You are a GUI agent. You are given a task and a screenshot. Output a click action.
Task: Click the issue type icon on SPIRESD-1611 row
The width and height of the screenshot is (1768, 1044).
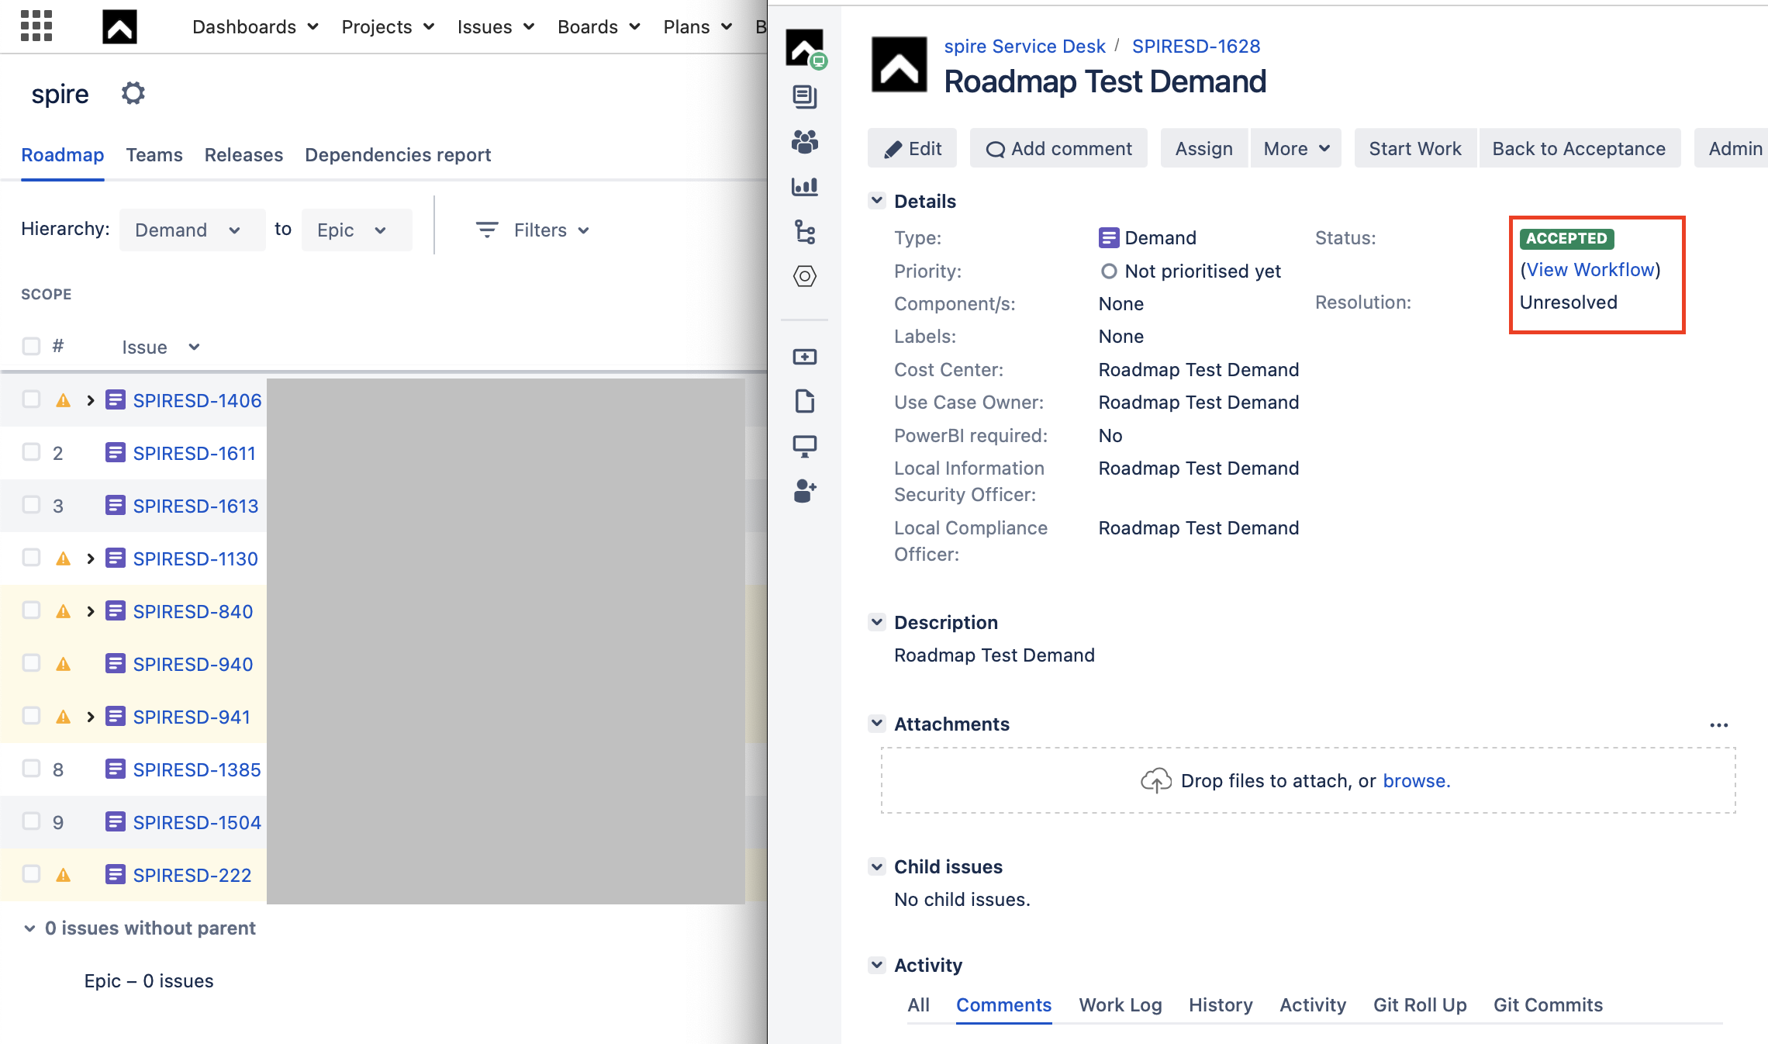click(116, 452)
